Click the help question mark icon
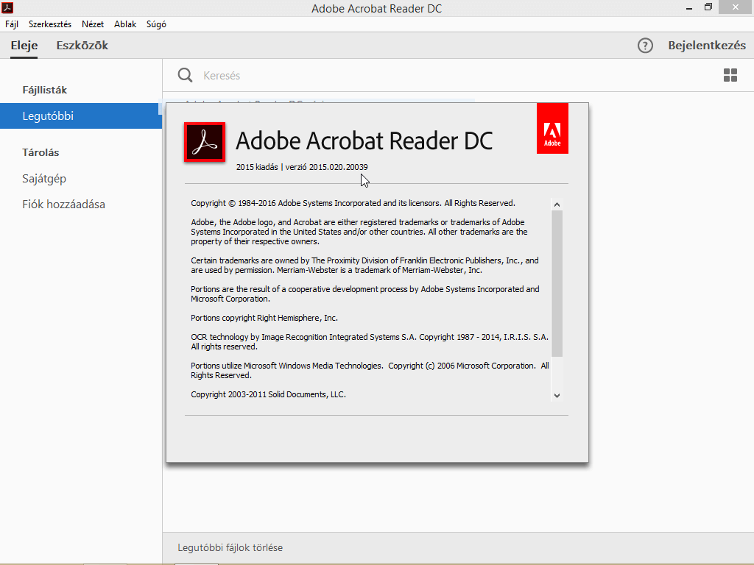The width and height of the screenshot is (754, 565). (645, 46)
